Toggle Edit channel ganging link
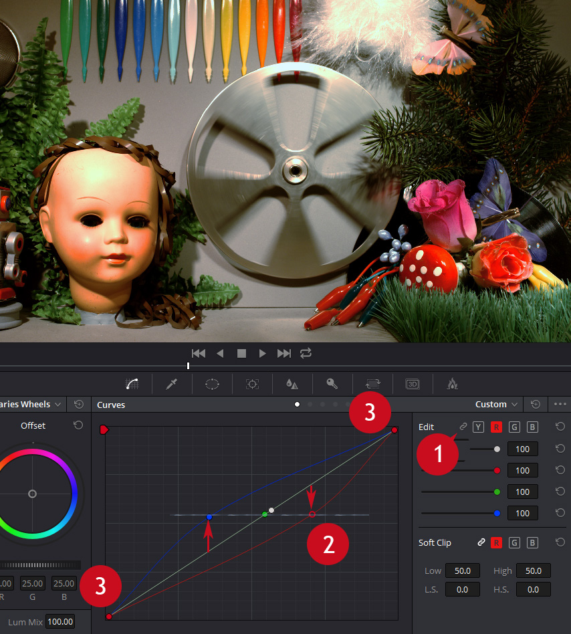 tap(463, 427)
